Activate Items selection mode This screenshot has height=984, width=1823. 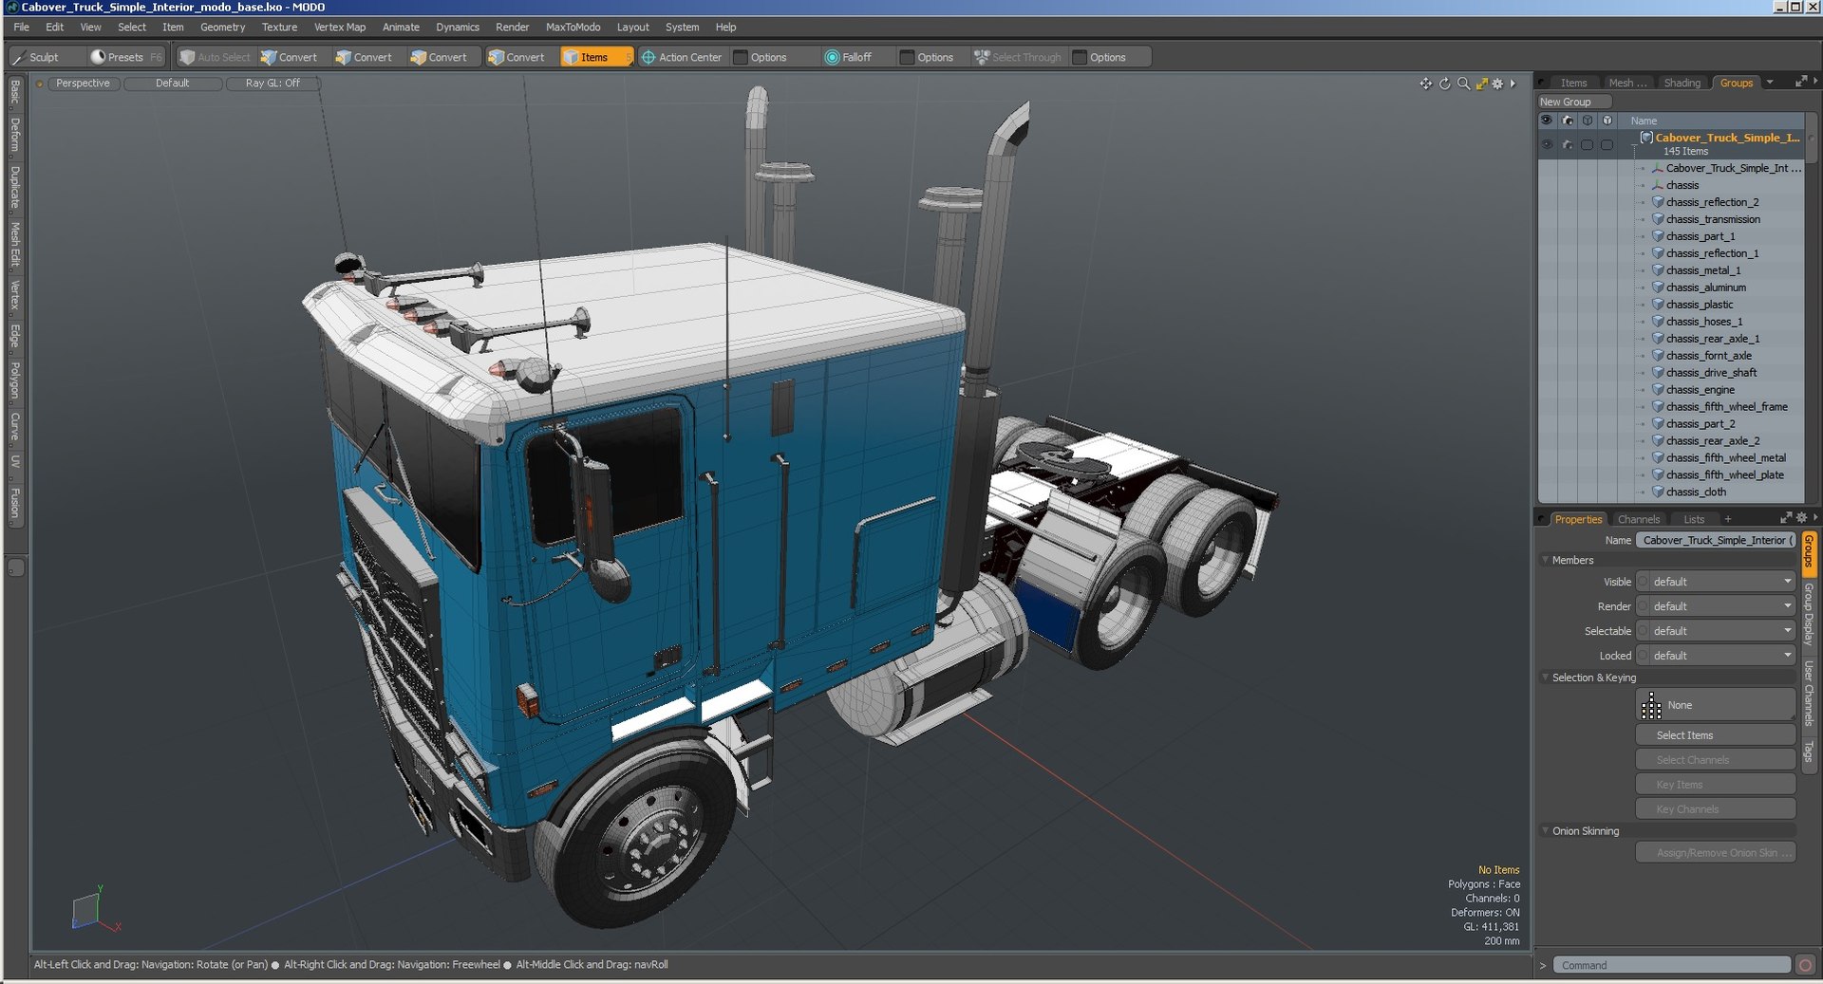[x=596, y=57]
